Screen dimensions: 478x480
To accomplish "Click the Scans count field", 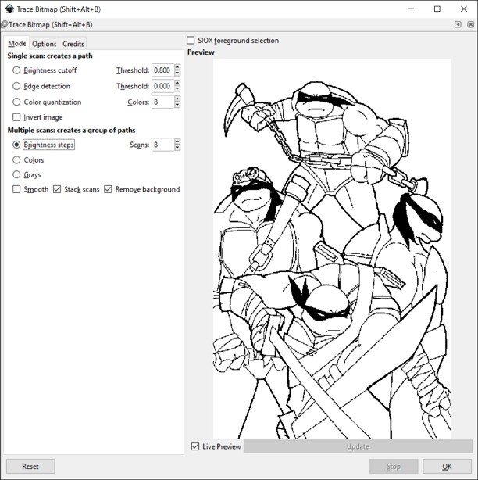I will tap(162, 145).
